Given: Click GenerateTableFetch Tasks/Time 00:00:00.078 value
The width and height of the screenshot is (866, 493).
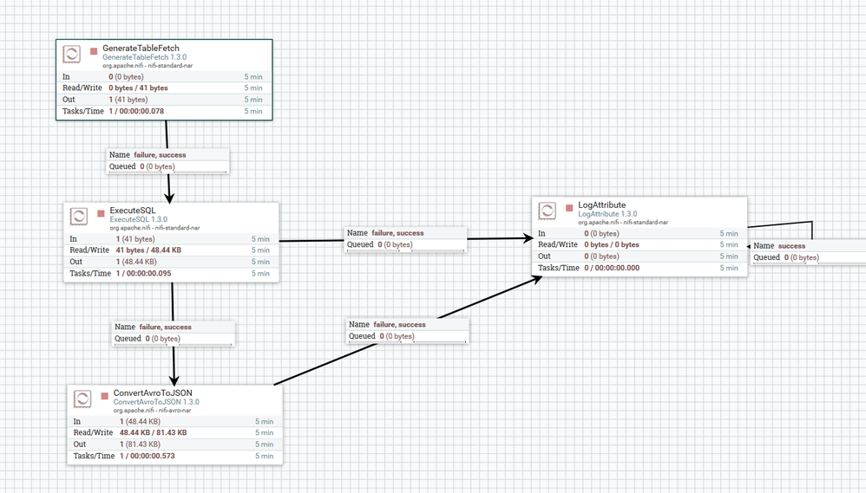Looking at the screenshot, I should pos(141,111).
